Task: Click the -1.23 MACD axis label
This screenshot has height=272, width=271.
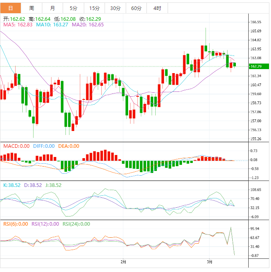Action: [254, 178]
